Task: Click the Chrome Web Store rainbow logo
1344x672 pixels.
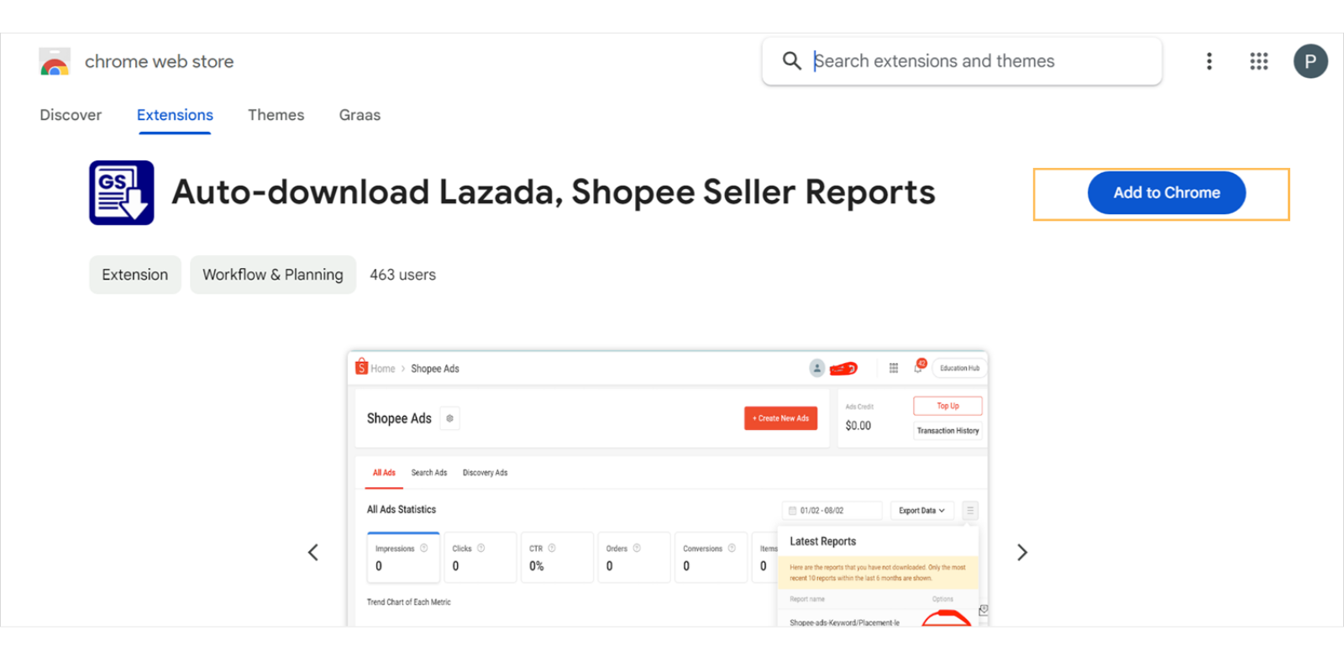Action: 55,61
